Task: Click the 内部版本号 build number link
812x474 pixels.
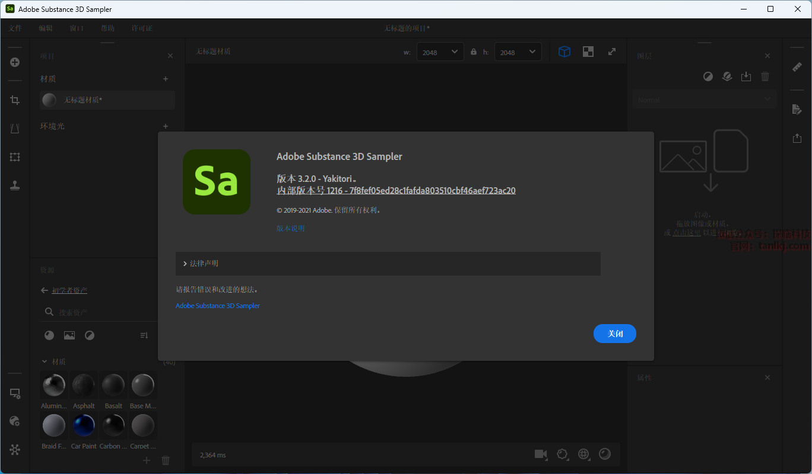Action: coord(396,190)
